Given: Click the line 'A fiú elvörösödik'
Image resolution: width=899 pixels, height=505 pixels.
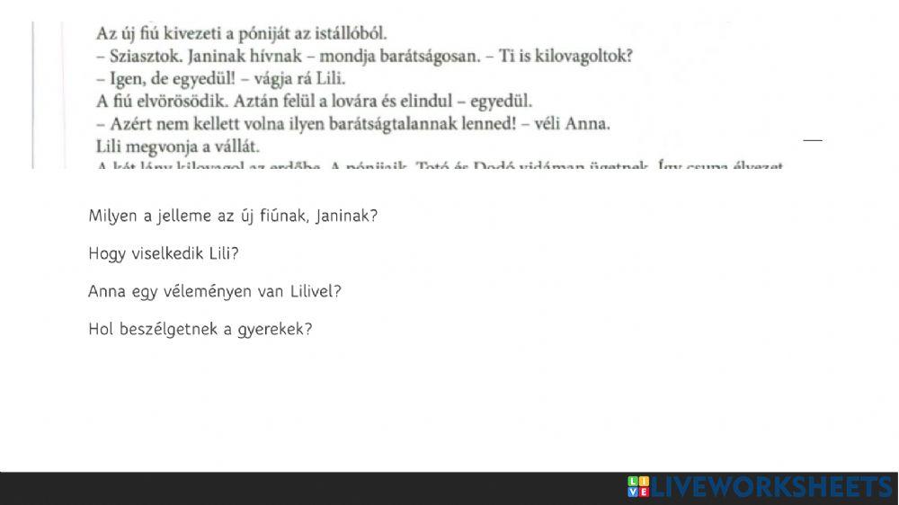Looking at the screenshot, I should 314,101.
